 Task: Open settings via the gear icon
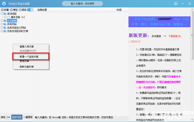[x=176, y=4]
